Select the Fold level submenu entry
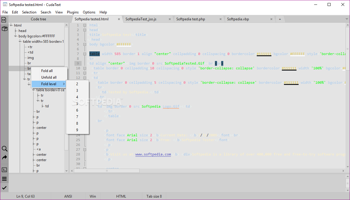This screenshot has width=350, height=200. coord(49,84)
